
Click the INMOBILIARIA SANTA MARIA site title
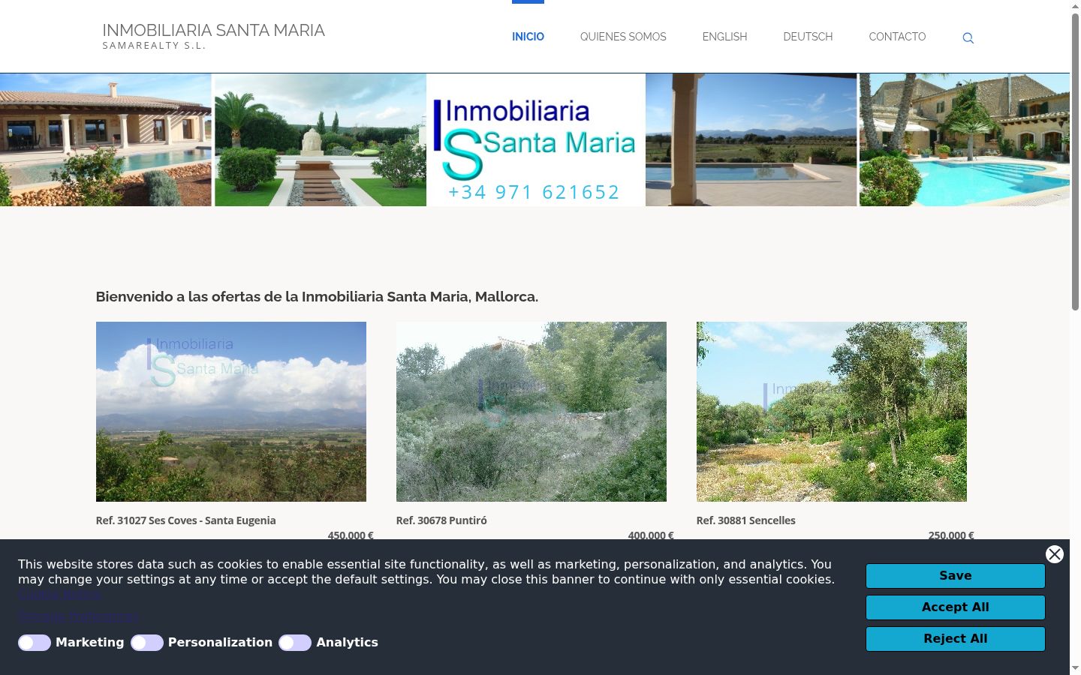(x=213, y=31)
